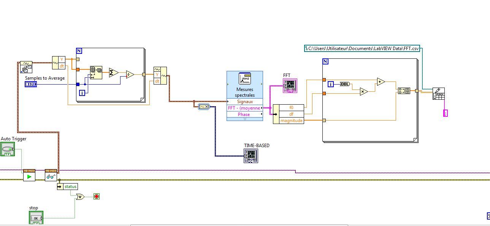Select the VB-MSO read node with glasses
This screenshot has height=226, width=490.
pos(51,175)
